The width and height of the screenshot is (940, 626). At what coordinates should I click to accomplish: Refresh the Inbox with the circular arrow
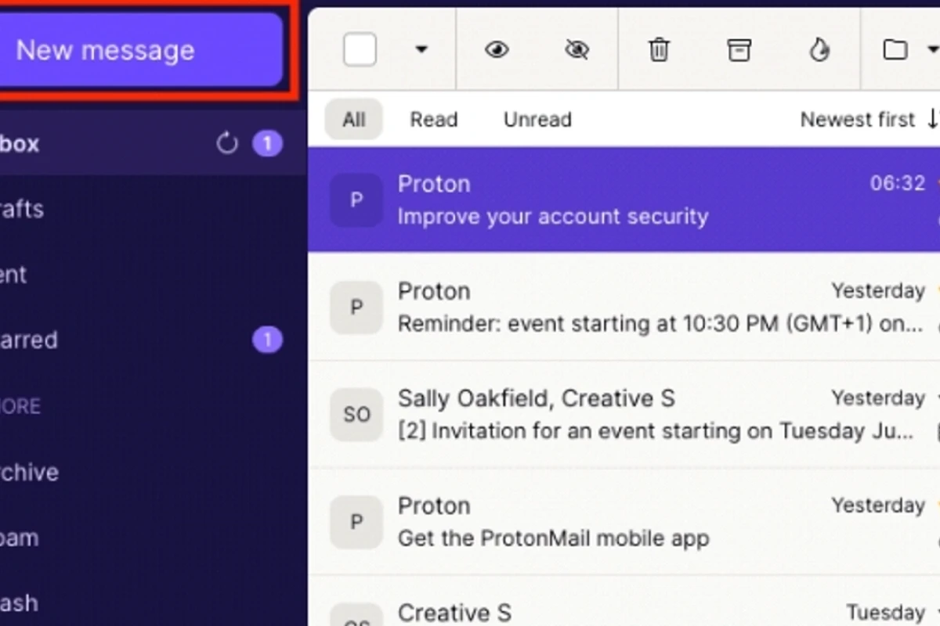click(x=227, y=143)
